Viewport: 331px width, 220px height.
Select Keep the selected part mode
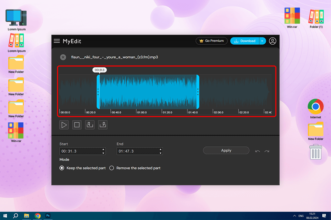(x=62, y=168)
